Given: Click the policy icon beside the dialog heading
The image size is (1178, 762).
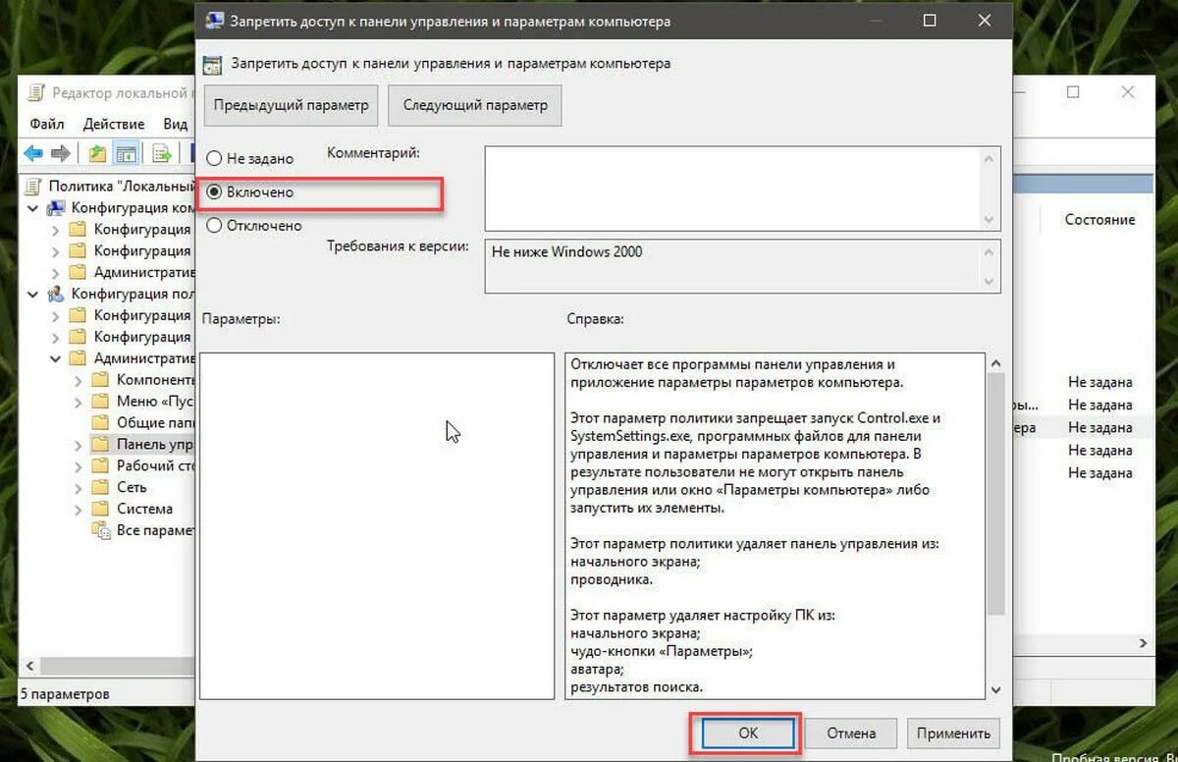Looking at the screenshot, I should (x=211, y=65).
